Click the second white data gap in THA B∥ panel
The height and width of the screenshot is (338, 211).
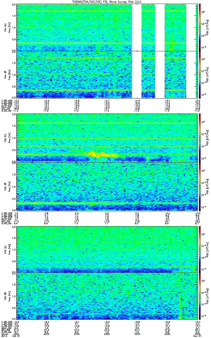point(160,75)
